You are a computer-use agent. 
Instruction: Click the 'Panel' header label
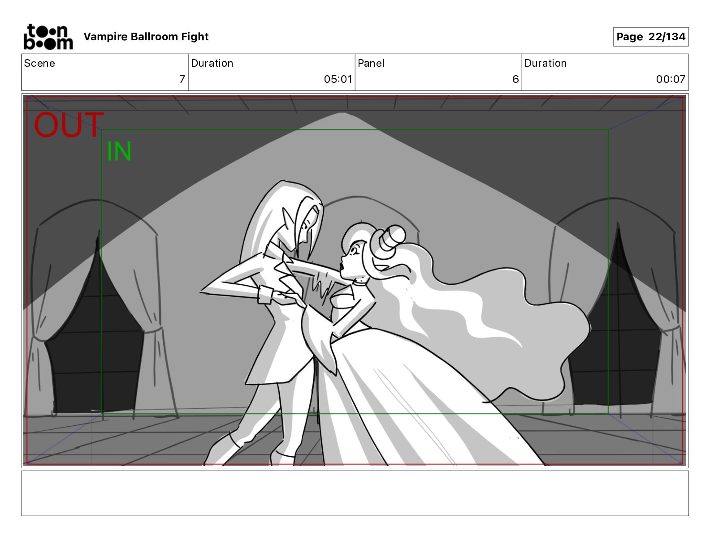[371, 63]
